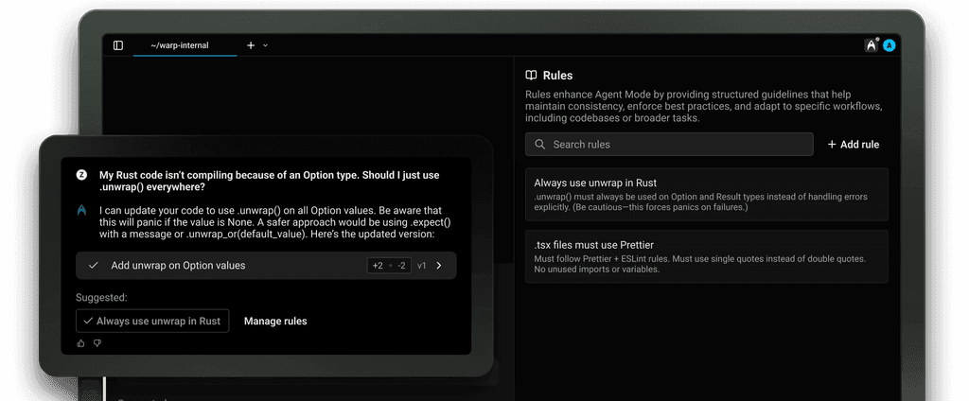Click the search magnifier icon
The image size is (969, 401).
539,144
